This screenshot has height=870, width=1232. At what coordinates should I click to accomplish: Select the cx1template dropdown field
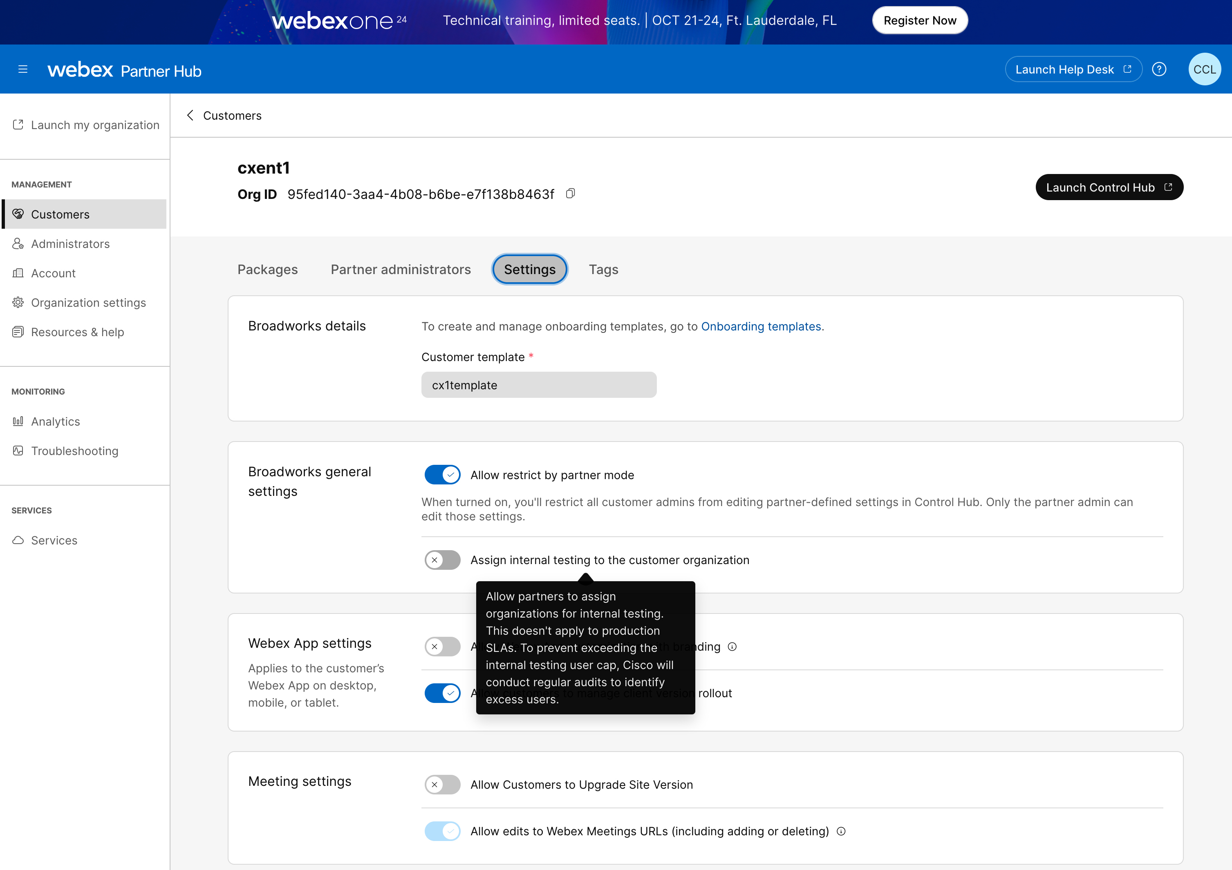point(540,384)
